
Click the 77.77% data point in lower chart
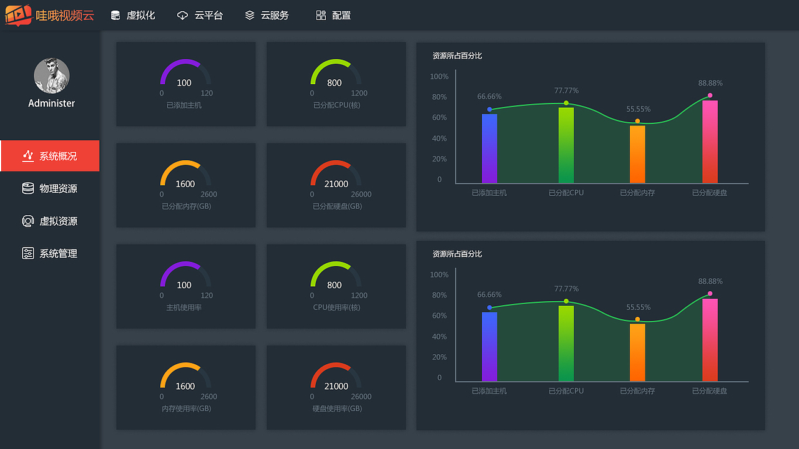566,301
